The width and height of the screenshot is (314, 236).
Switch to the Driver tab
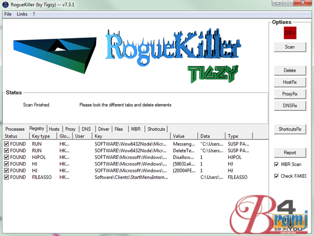(x=104, y=129)
